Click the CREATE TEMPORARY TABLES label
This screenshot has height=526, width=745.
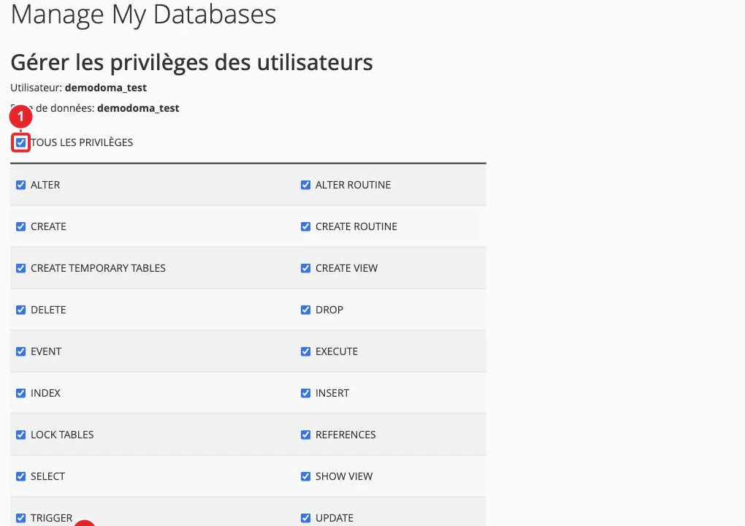click(x=98, y=268)
